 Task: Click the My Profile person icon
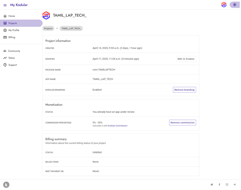[5, 30]
